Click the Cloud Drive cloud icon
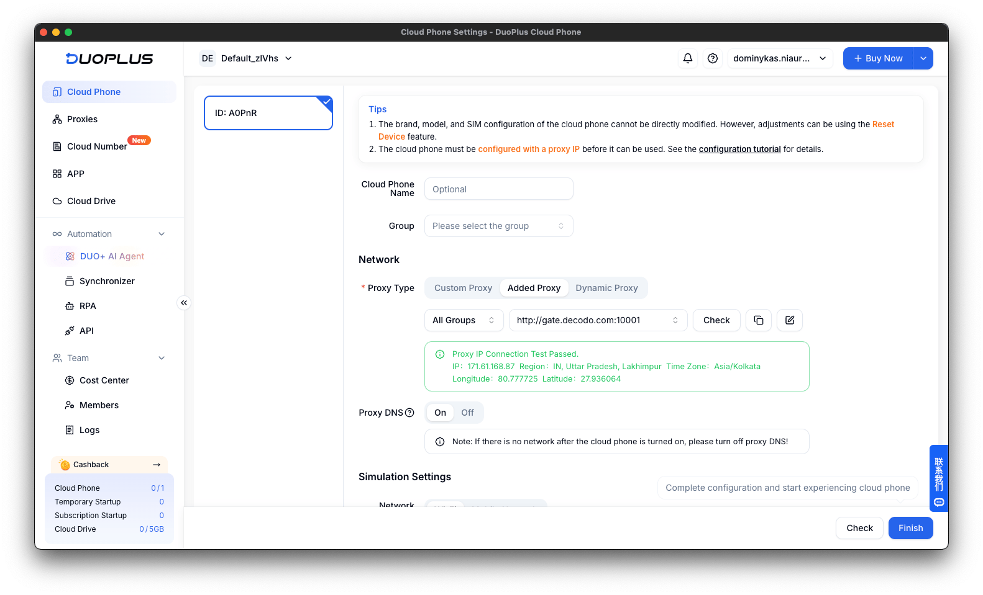 (57, 201)
